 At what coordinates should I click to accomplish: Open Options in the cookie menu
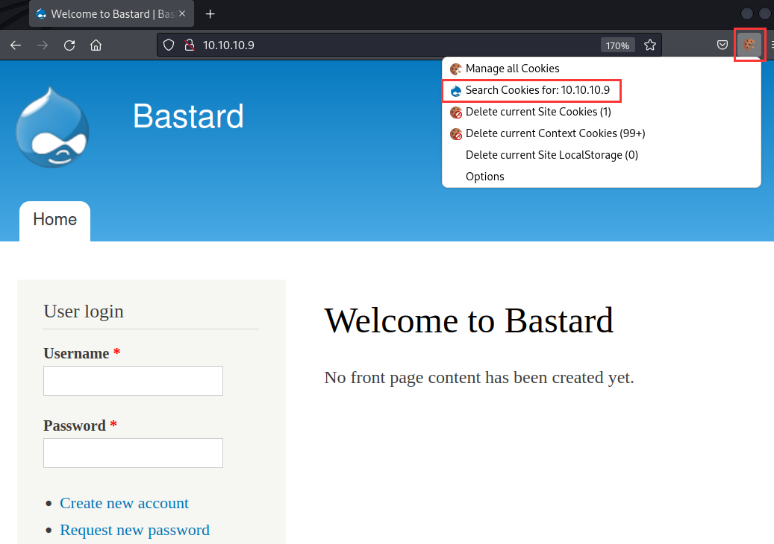click(x=485, y=177)
